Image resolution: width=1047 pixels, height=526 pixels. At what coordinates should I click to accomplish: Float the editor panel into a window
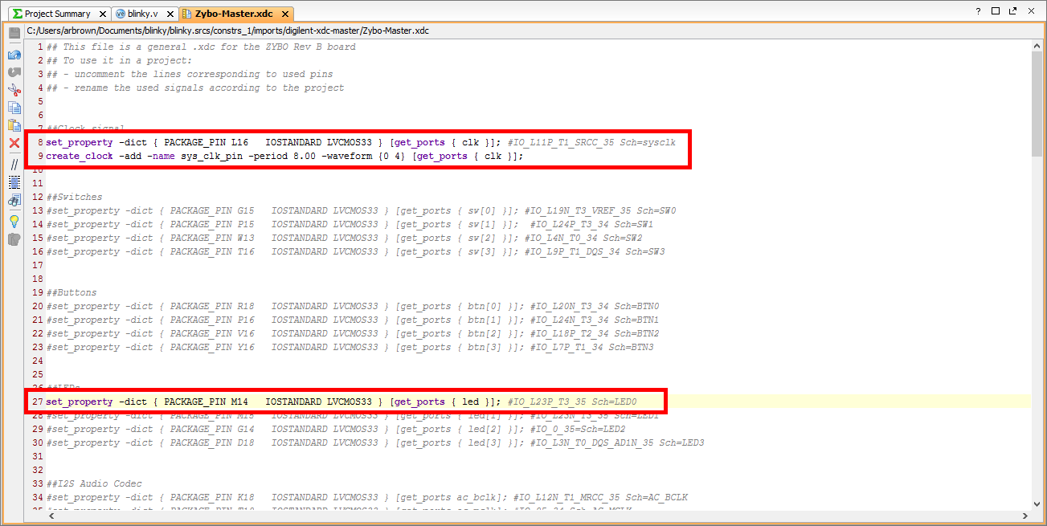click(x=1013, y=11)
